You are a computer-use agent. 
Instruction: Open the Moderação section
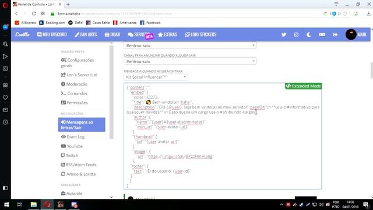point(74,84)
